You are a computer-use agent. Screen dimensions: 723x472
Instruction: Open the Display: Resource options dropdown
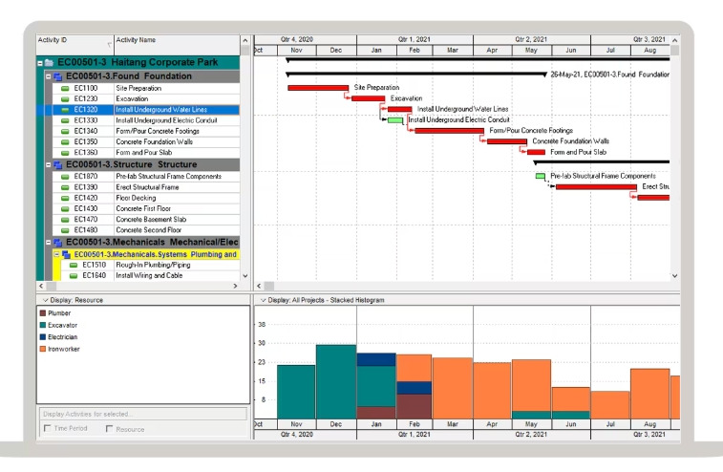coord(45,300)
